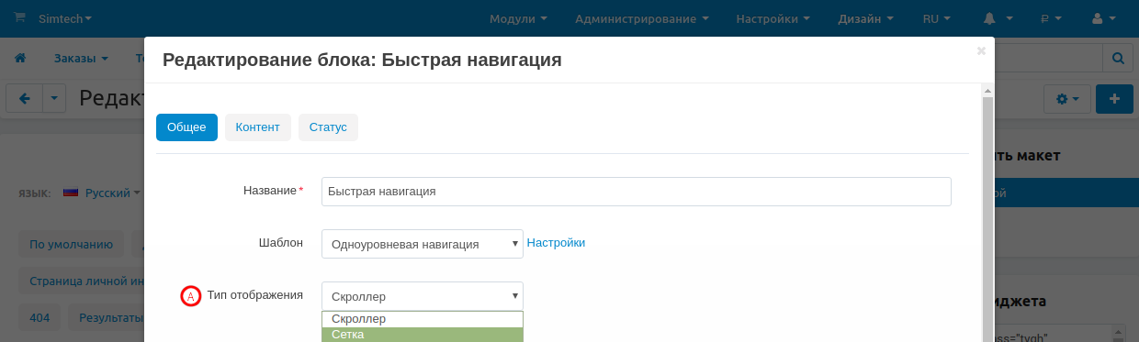Viewport: 1139px width, 342px height.
Task: Open the Заказы menu
Action: pos(81,58)
